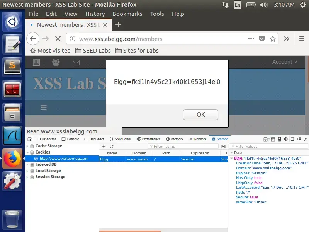Close the developer tools panel

[306, 139]
